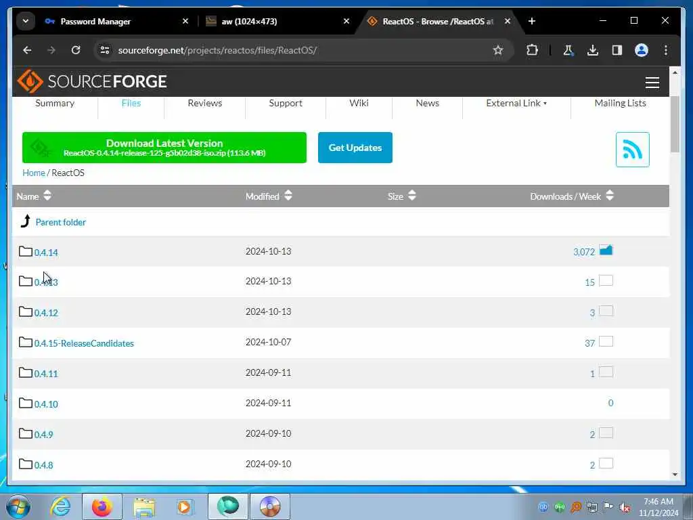693x520 pixels.
Task: Open the disc application in the taskbar
Action: pos(270,506)
